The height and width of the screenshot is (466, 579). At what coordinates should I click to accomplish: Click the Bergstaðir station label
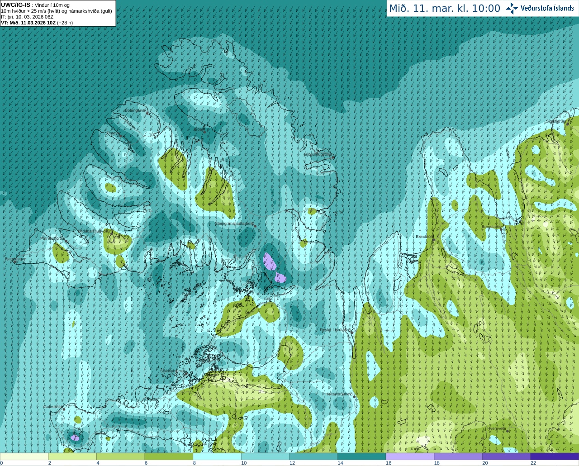492,226
